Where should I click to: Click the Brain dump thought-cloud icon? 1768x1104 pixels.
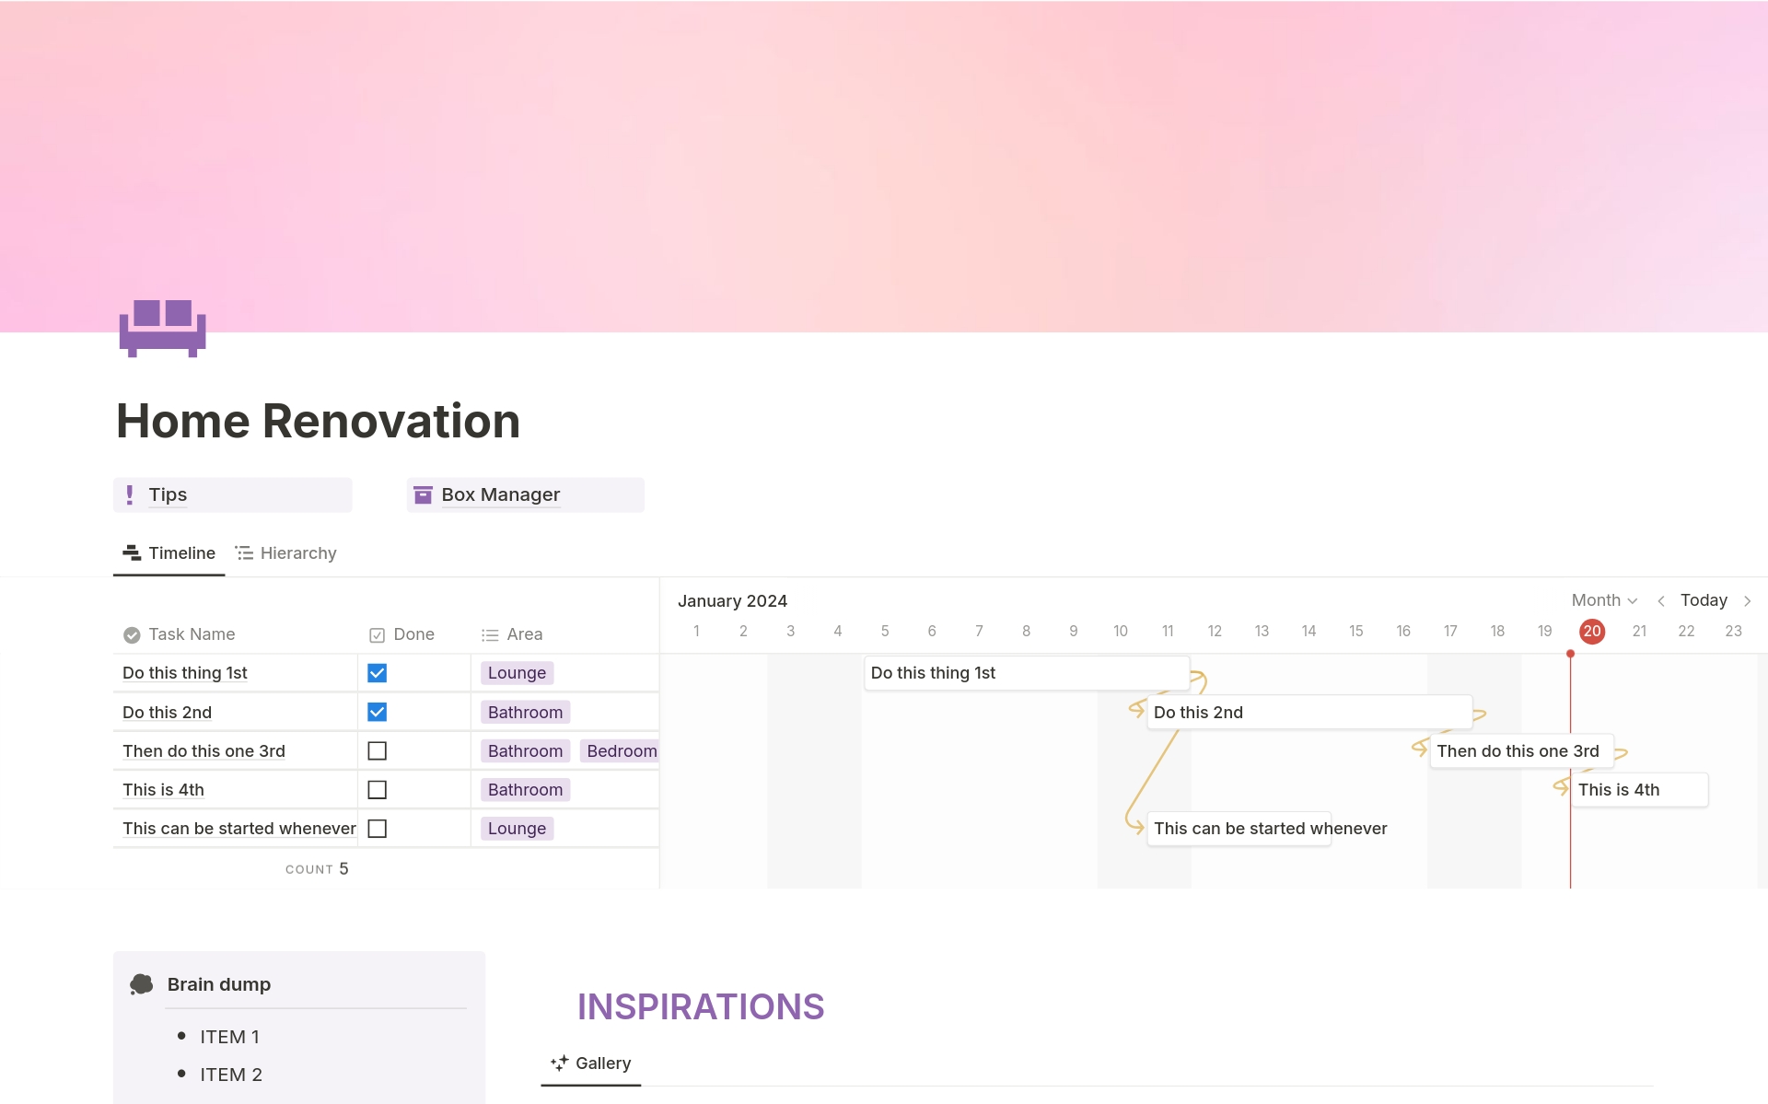coord(142,984)
